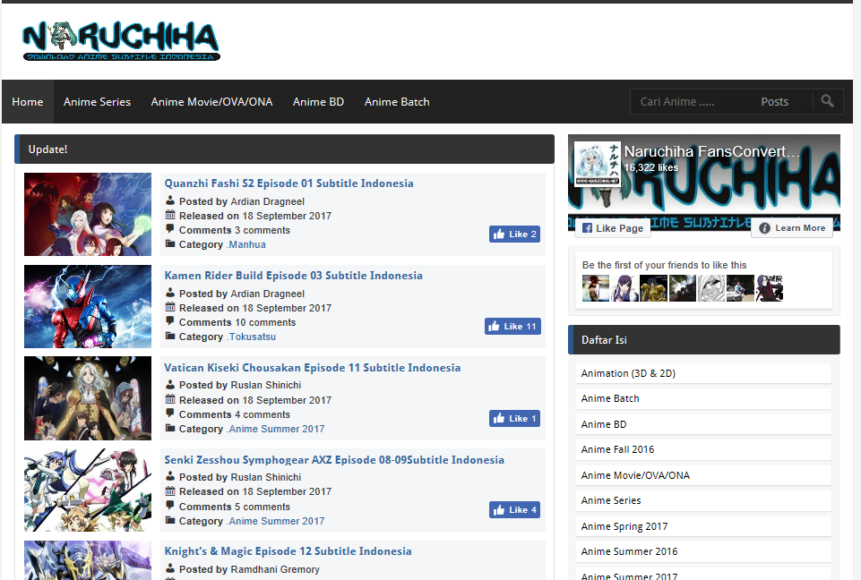Image resolution: width=861 pixels, height=580 pixels.
Task: Open the Home menu item
Action: pos(28,101)
